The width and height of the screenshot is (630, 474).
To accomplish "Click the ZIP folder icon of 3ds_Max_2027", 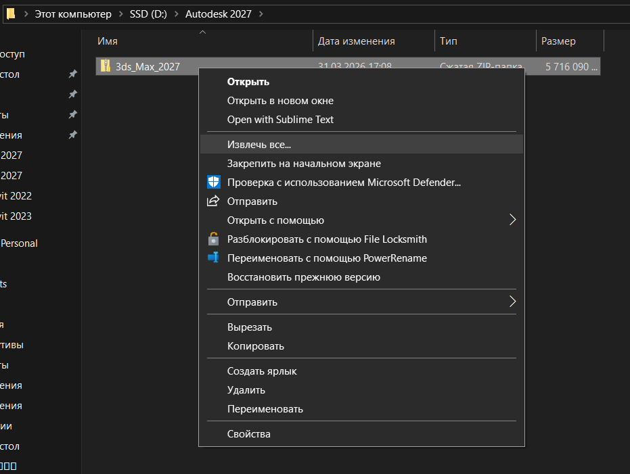I will [x=106, y=66].
